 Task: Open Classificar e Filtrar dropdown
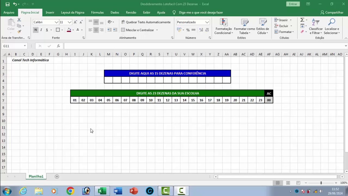point(316,27)
